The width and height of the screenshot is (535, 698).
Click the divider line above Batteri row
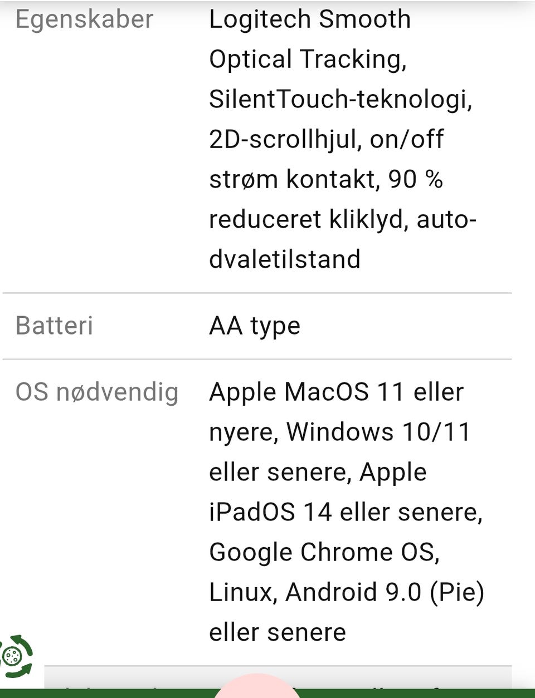point(257,293)
